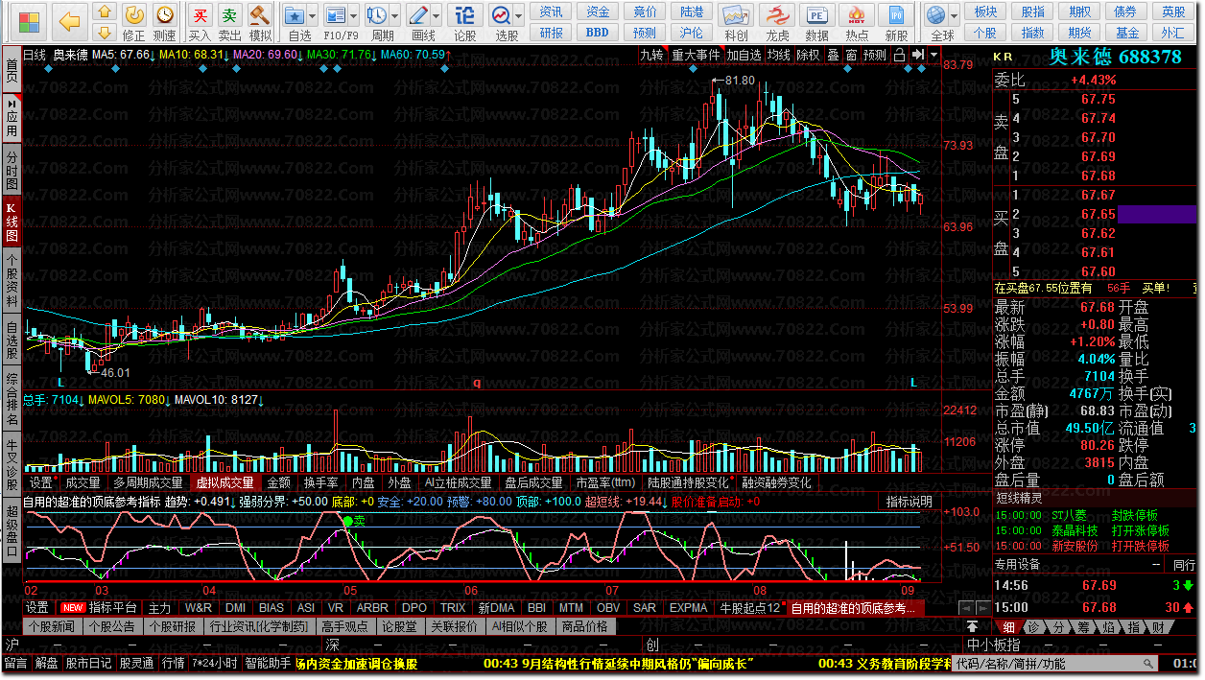Open the chart toolbar dropdown arrow
Screen dimensions: 1205x680
933,55
